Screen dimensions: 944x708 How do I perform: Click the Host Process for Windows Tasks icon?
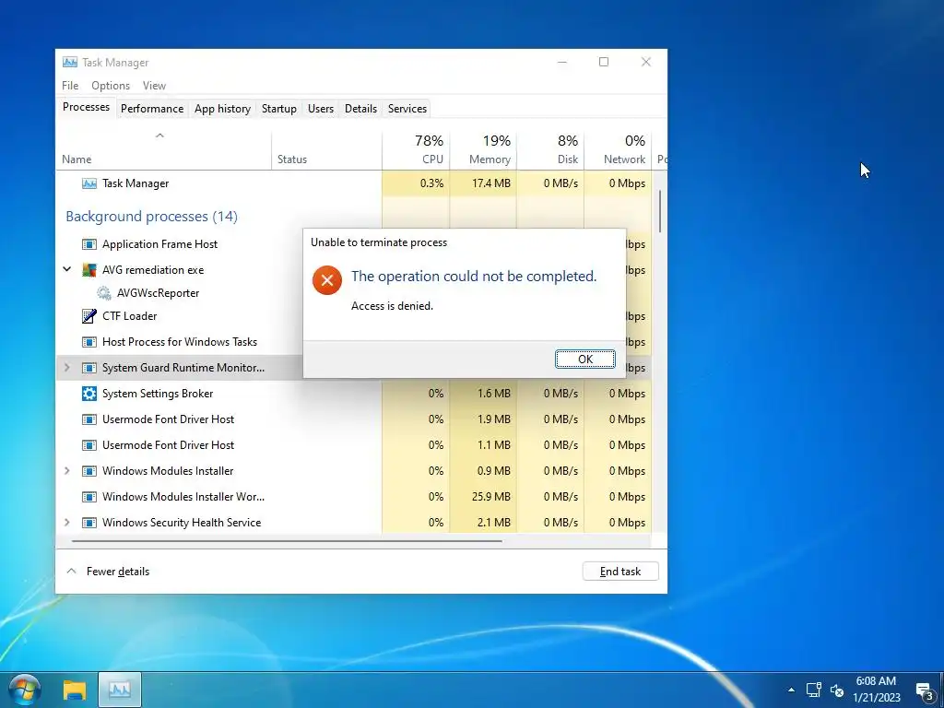pos(89,342)
